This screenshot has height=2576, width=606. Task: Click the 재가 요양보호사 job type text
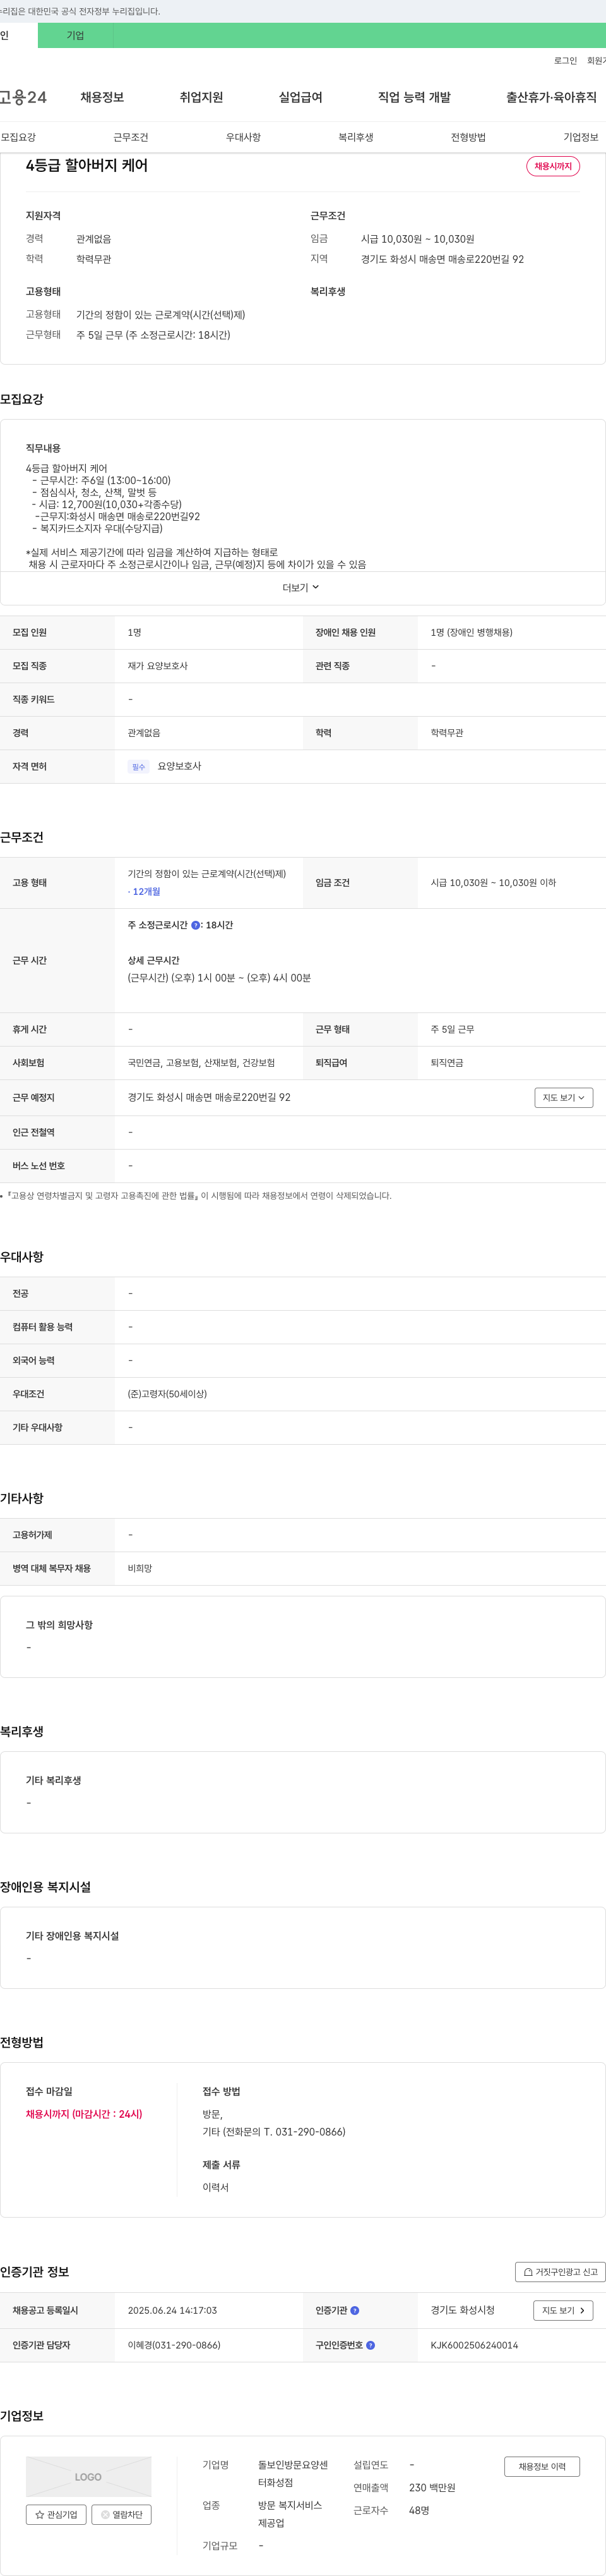(x=158, y=666)
